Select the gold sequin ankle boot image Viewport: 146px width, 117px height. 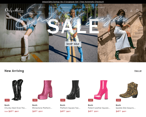click(129, 90)
